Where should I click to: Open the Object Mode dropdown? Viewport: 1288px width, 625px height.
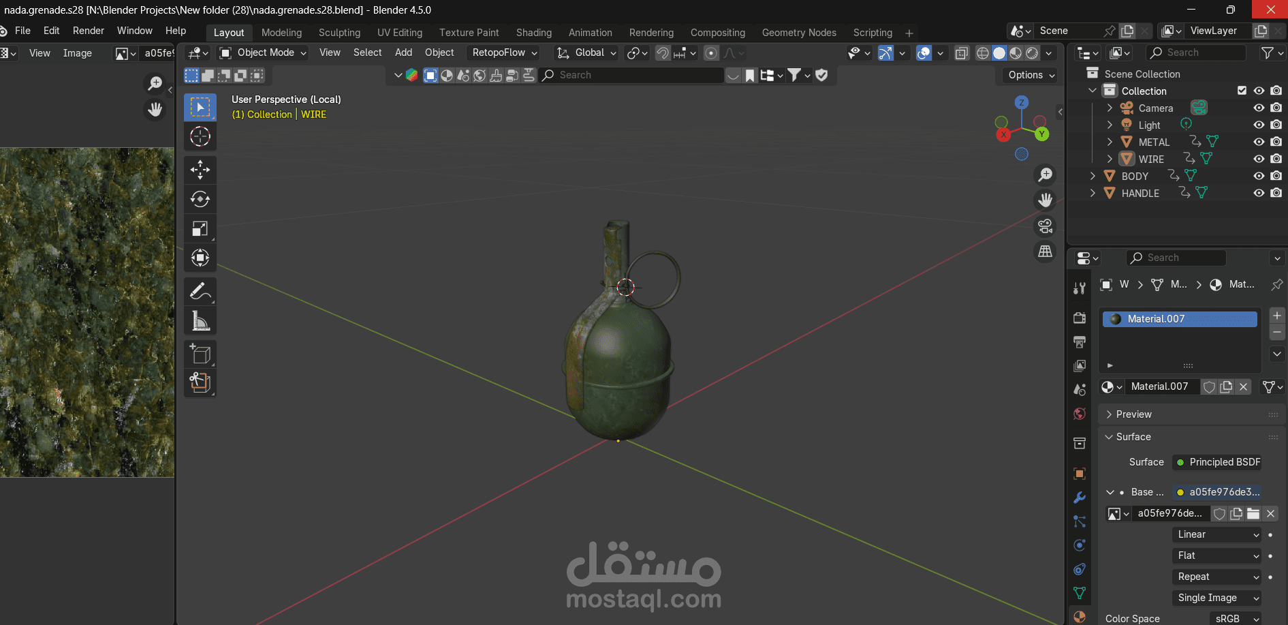(263, 52)
